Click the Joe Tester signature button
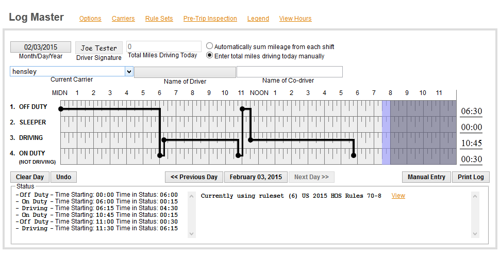The image size is (500, 253). [99, 48]
